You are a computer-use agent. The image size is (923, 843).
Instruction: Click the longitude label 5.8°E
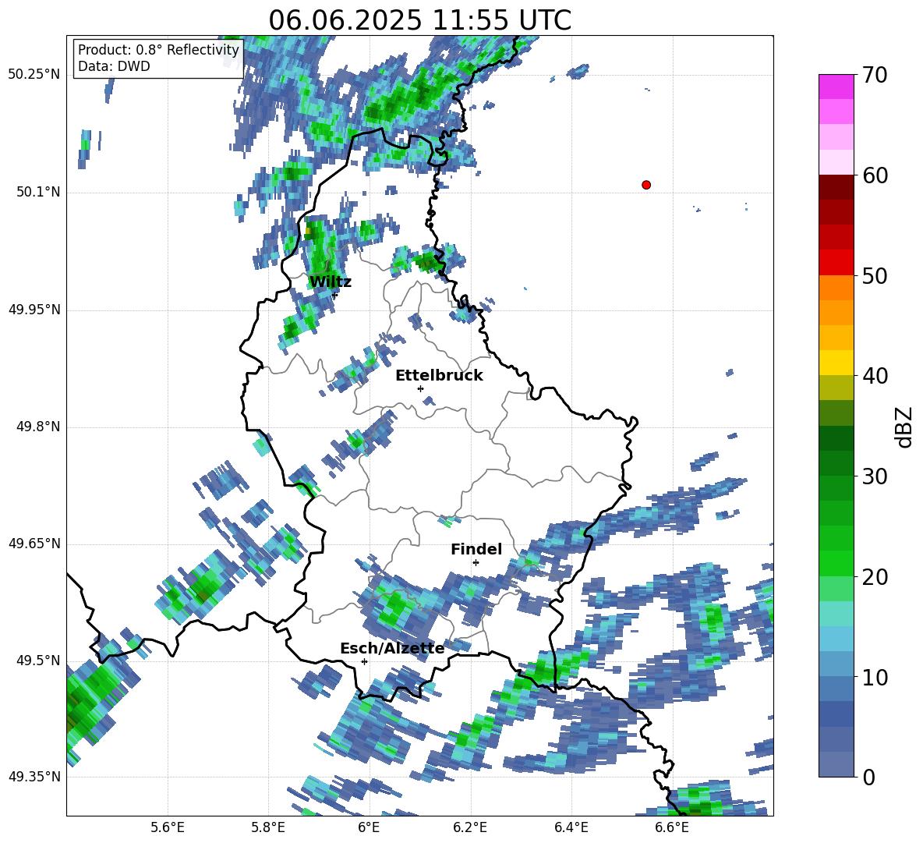coord(268,827)
